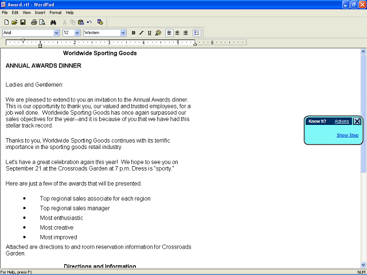Open Find using the binoculars icon
Image resolution: width=367 pixels, height=275 pixels.
click(x=53, y=22)
